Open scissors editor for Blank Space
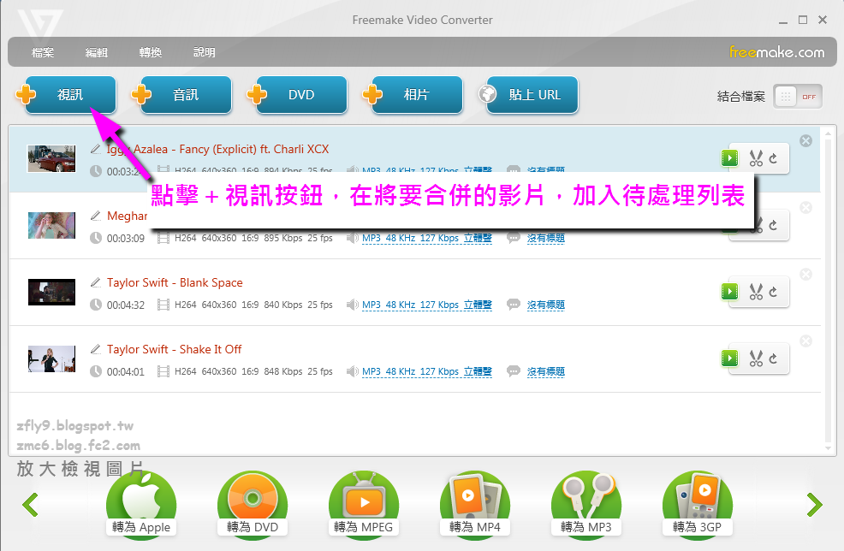The height and width of the screenshot is (551, 844). pyautogui.click(x=756, y=292)
